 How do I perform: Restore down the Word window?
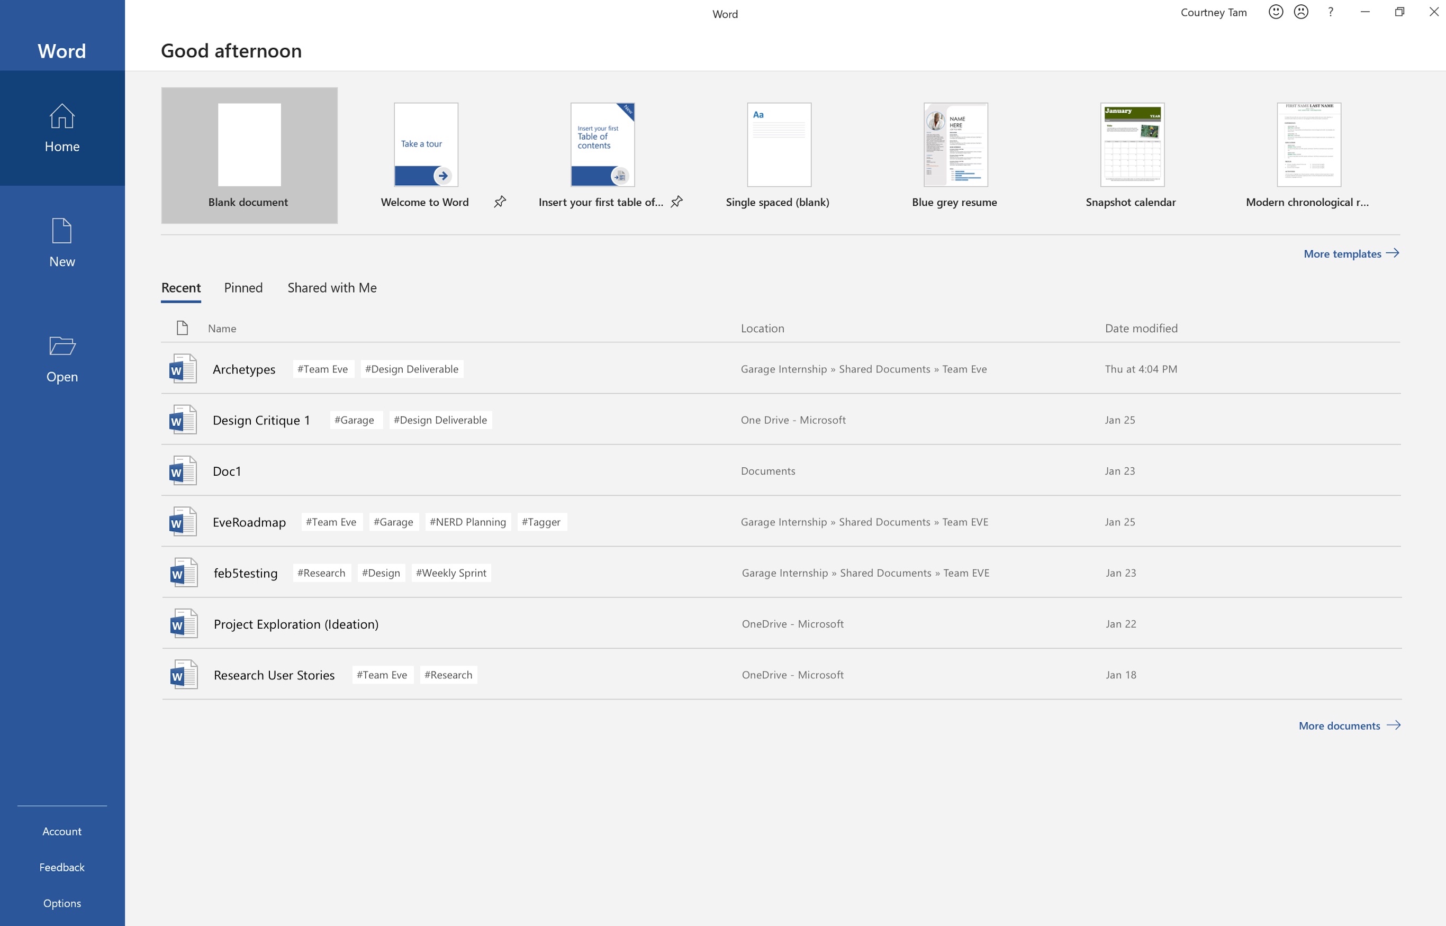1399,12
